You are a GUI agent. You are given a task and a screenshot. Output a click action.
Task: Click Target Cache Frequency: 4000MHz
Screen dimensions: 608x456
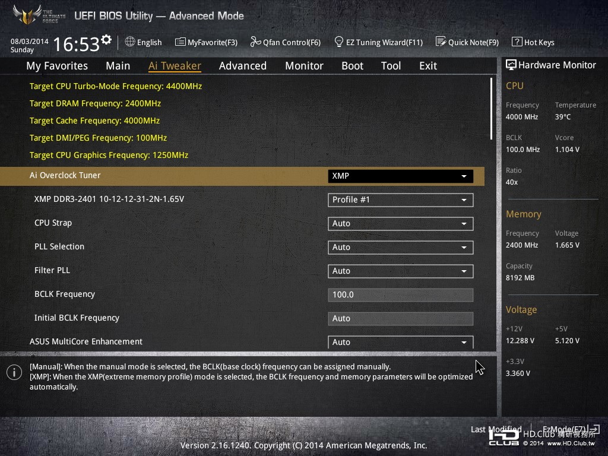pos(94,121)
